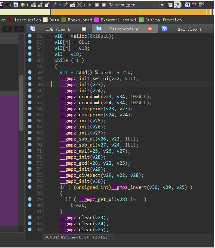Click the structure 's' toolbar icon
Screen dimensions: 215x248
tap(54, 5)
